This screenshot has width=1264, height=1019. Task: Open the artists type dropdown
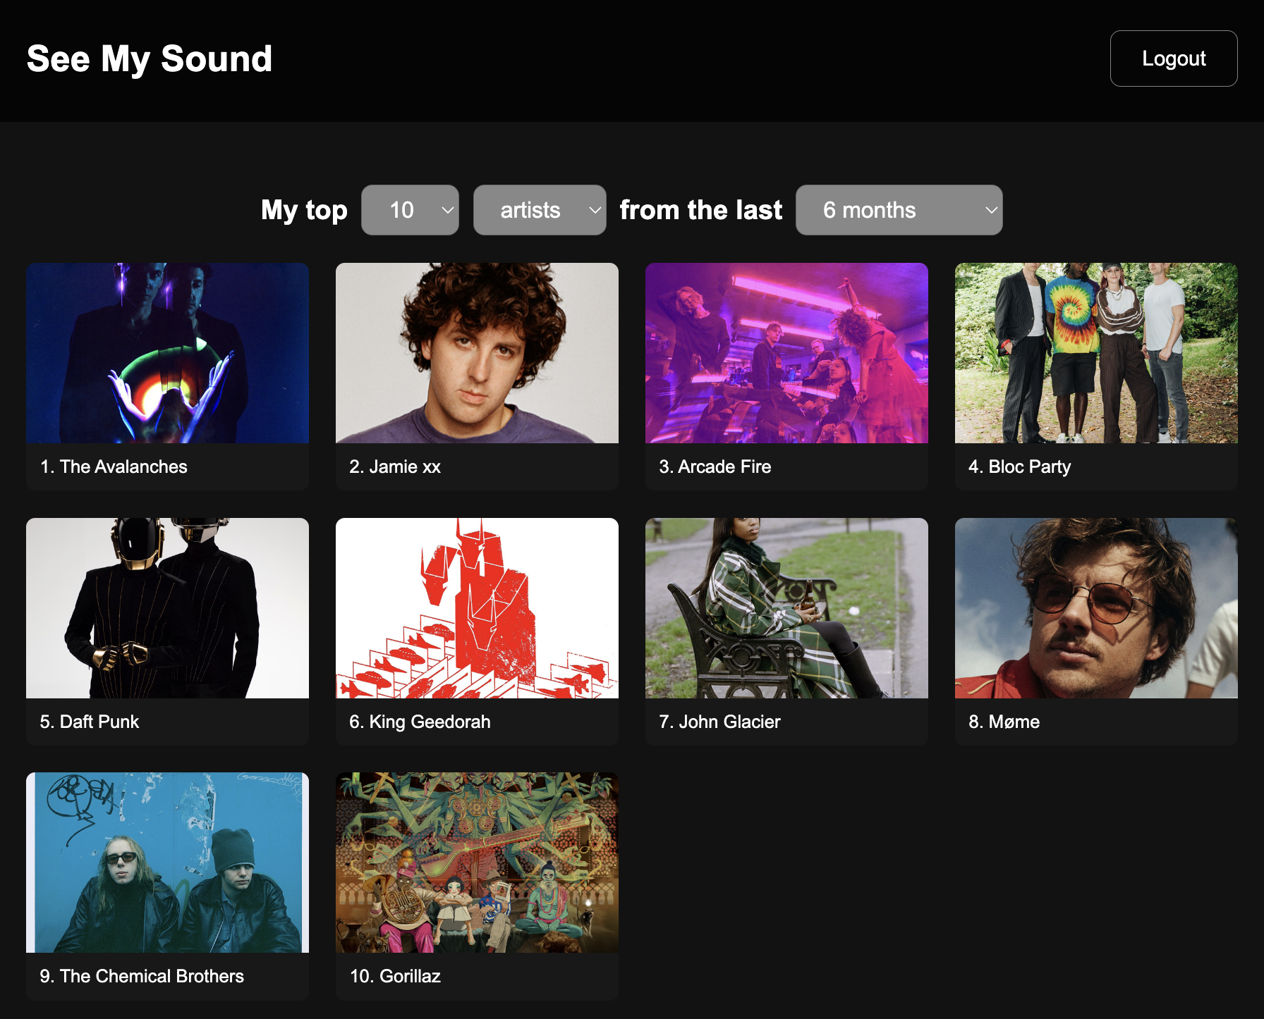(x=540, y=210)
